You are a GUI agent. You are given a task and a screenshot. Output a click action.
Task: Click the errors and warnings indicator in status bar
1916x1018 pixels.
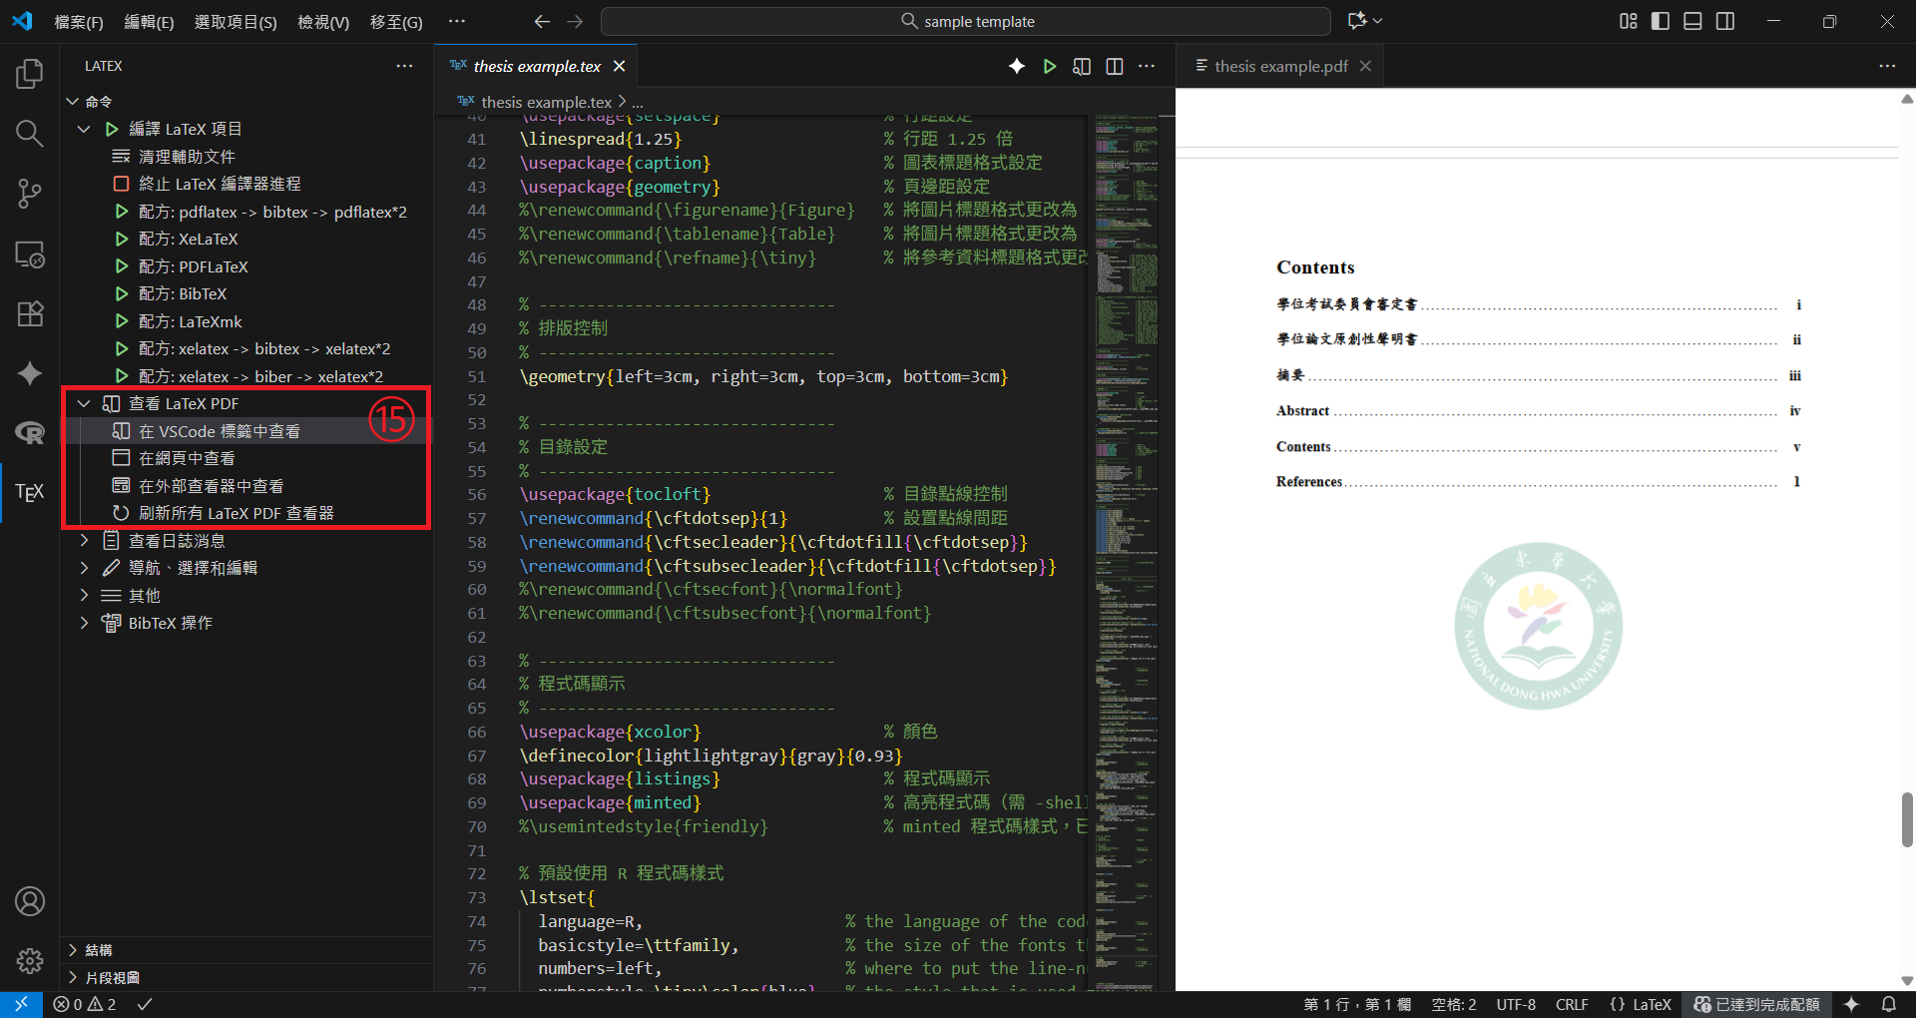85,1004
